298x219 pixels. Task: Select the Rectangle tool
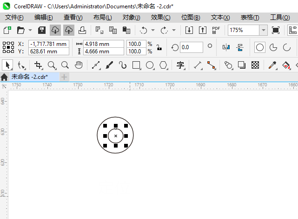[x=137, y=65]
